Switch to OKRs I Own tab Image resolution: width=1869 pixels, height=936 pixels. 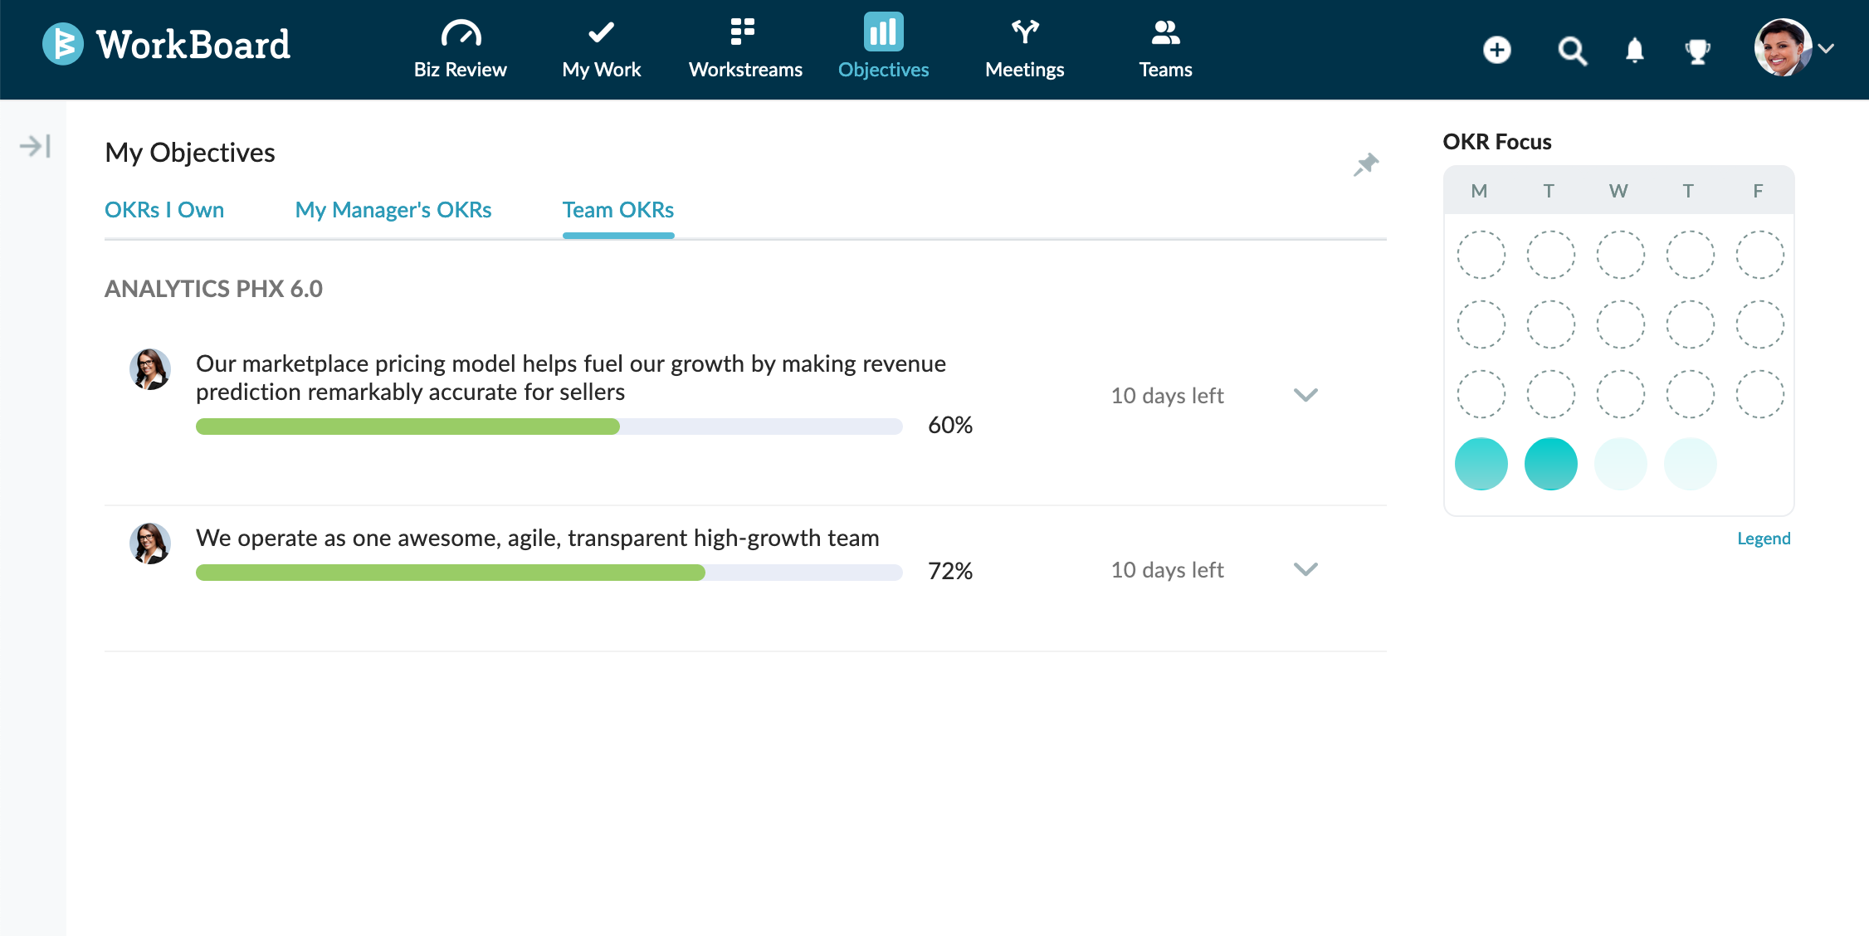click(164, 210)
